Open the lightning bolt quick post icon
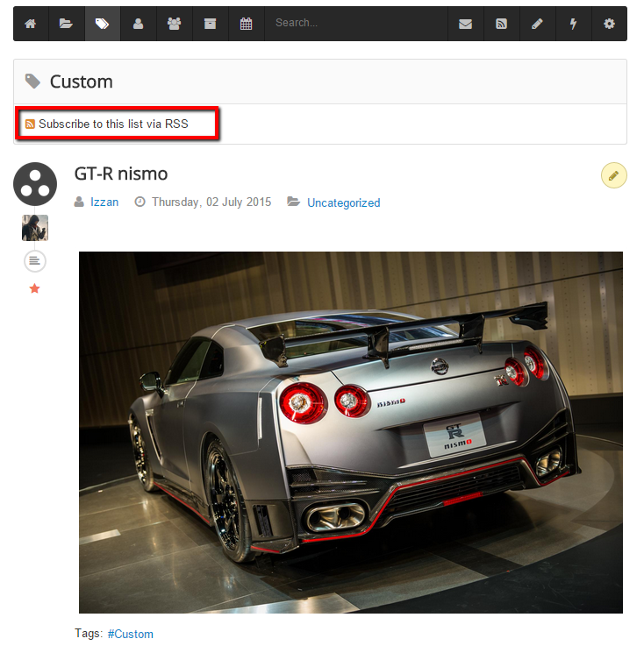Image resolution: width=644 pixels, height=653 pixels. (x=573, y=24)
